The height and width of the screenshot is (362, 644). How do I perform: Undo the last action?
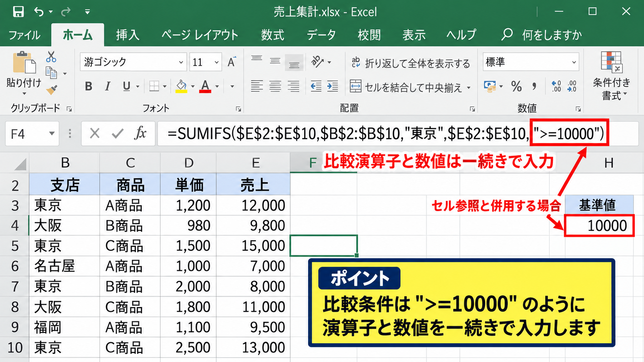(x=39, y=12)
